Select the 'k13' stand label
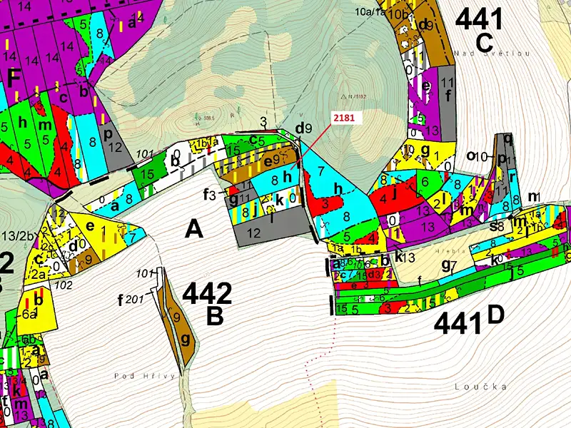 [405, 258]
